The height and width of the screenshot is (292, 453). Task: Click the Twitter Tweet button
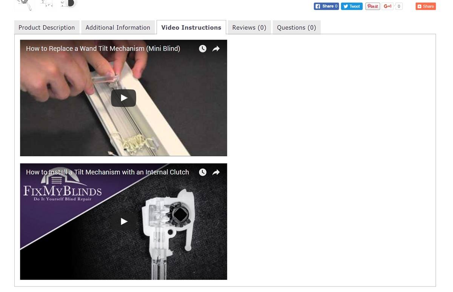(x=352, y=6)
